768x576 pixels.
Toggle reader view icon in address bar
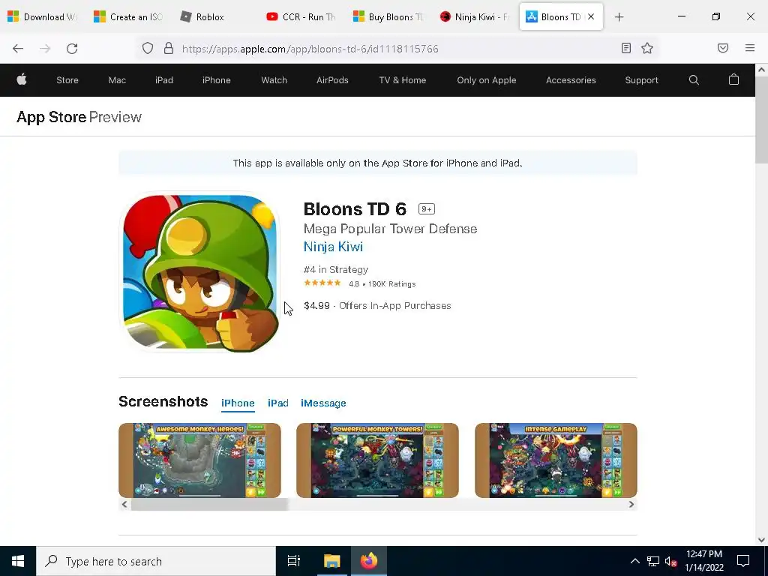click(x=625, y=48)
